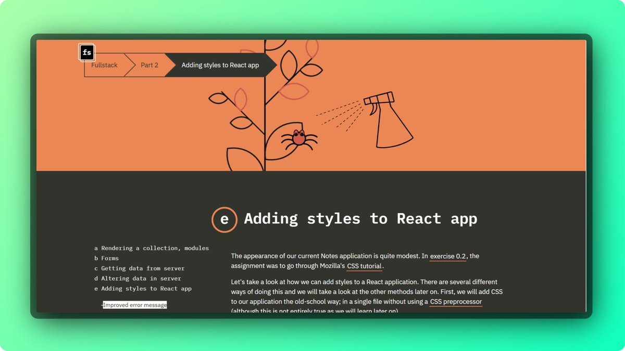Click the spider illustration on the leaf
This screenshot has width=625, height=351.
pos(299,139)
